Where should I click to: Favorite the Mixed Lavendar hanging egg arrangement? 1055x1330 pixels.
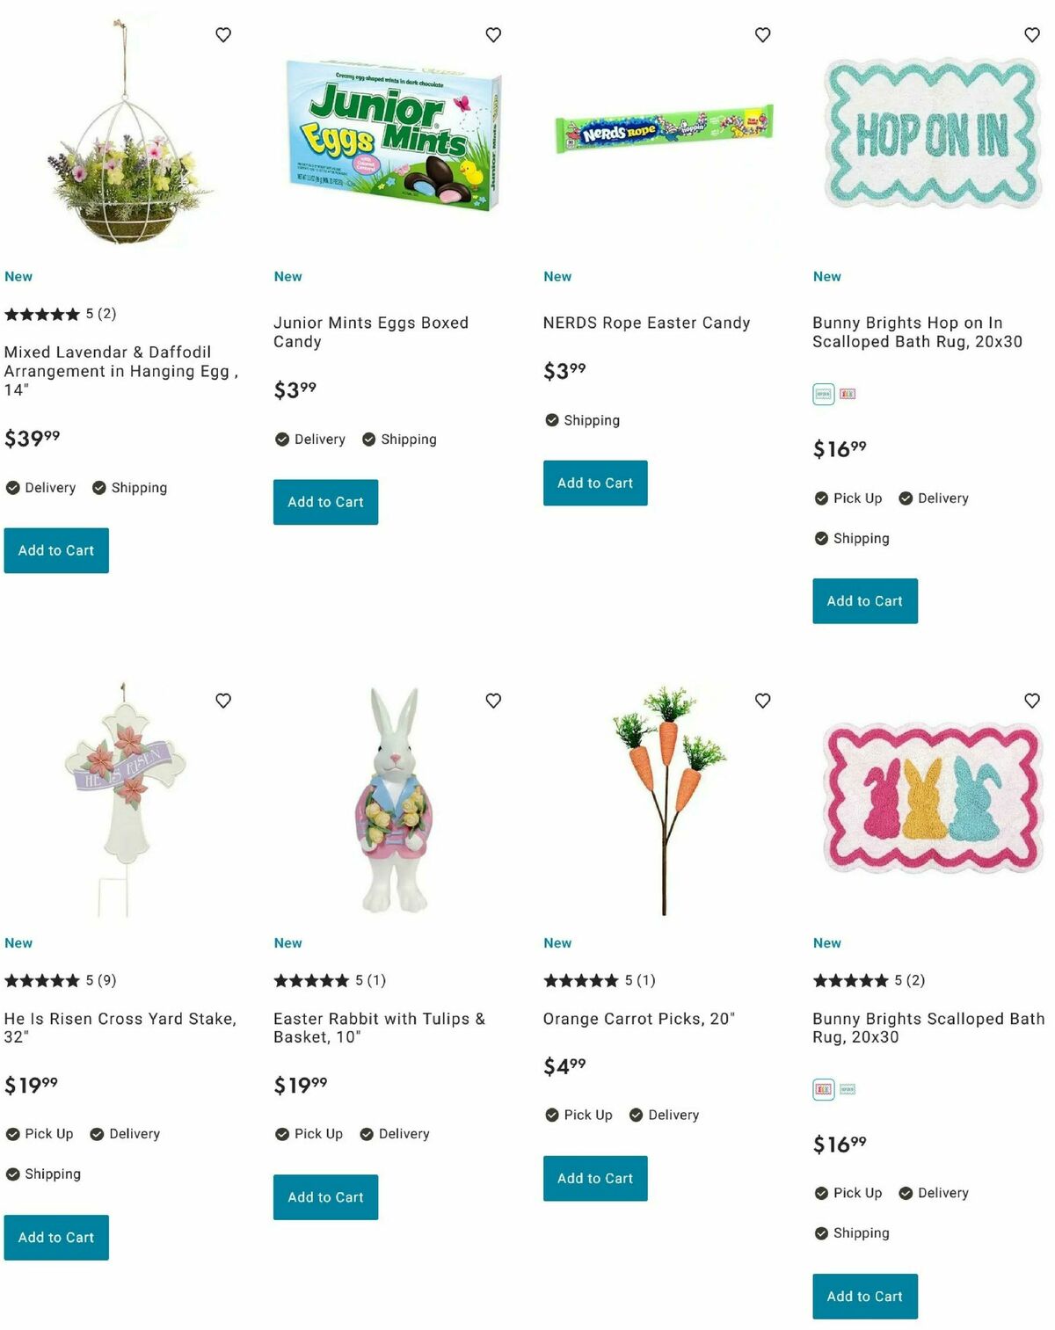(223, 35)
